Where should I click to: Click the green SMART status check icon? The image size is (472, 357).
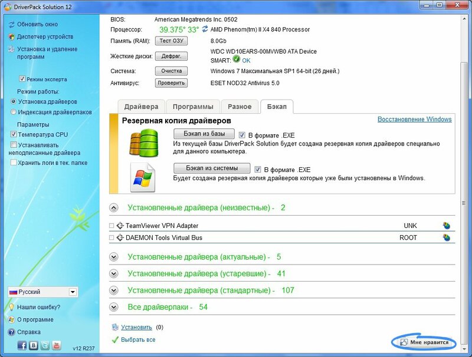[x=237, y=59]
